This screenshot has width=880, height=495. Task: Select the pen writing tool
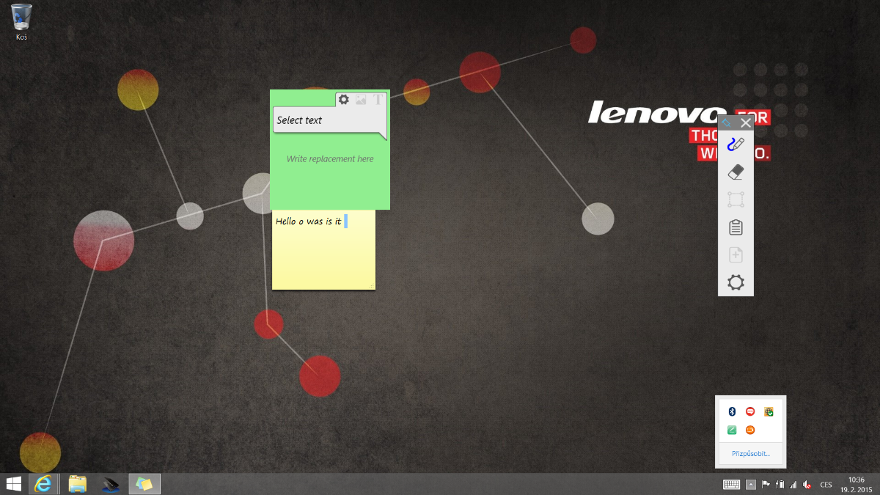(736, 144)
